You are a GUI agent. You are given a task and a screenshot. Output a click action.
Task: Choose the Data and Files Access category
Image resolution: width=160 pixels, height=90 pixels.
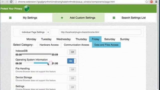pyautogui.click(x=106, y=45)
